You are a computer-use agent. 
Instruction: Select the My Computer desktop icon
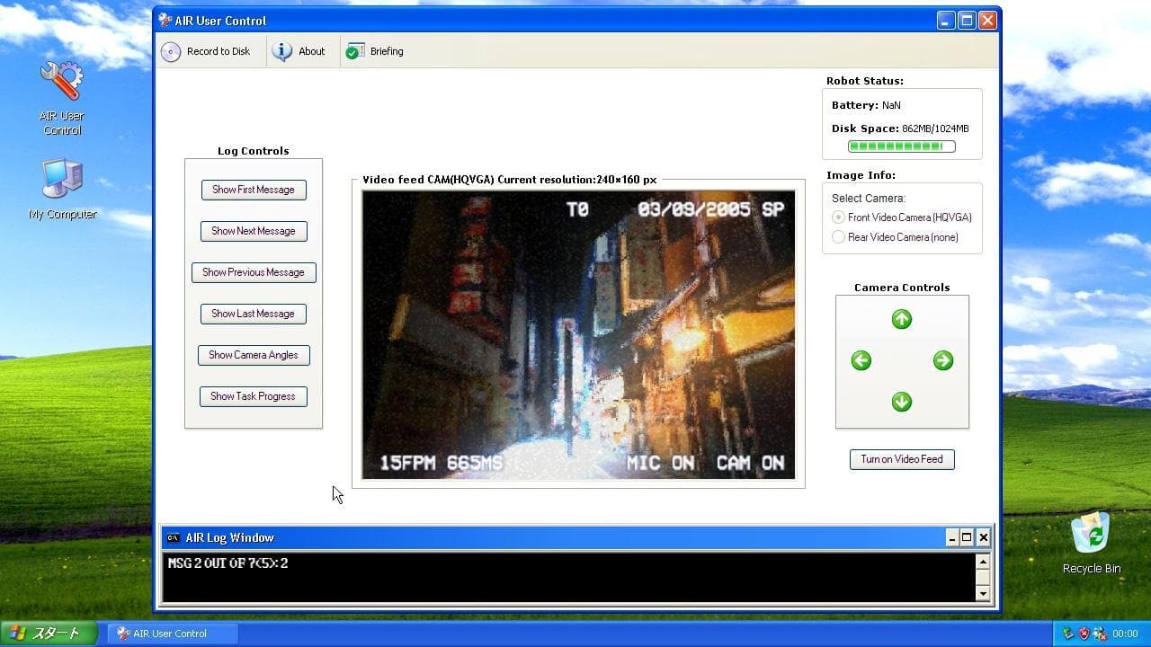(x=62, y=189)
